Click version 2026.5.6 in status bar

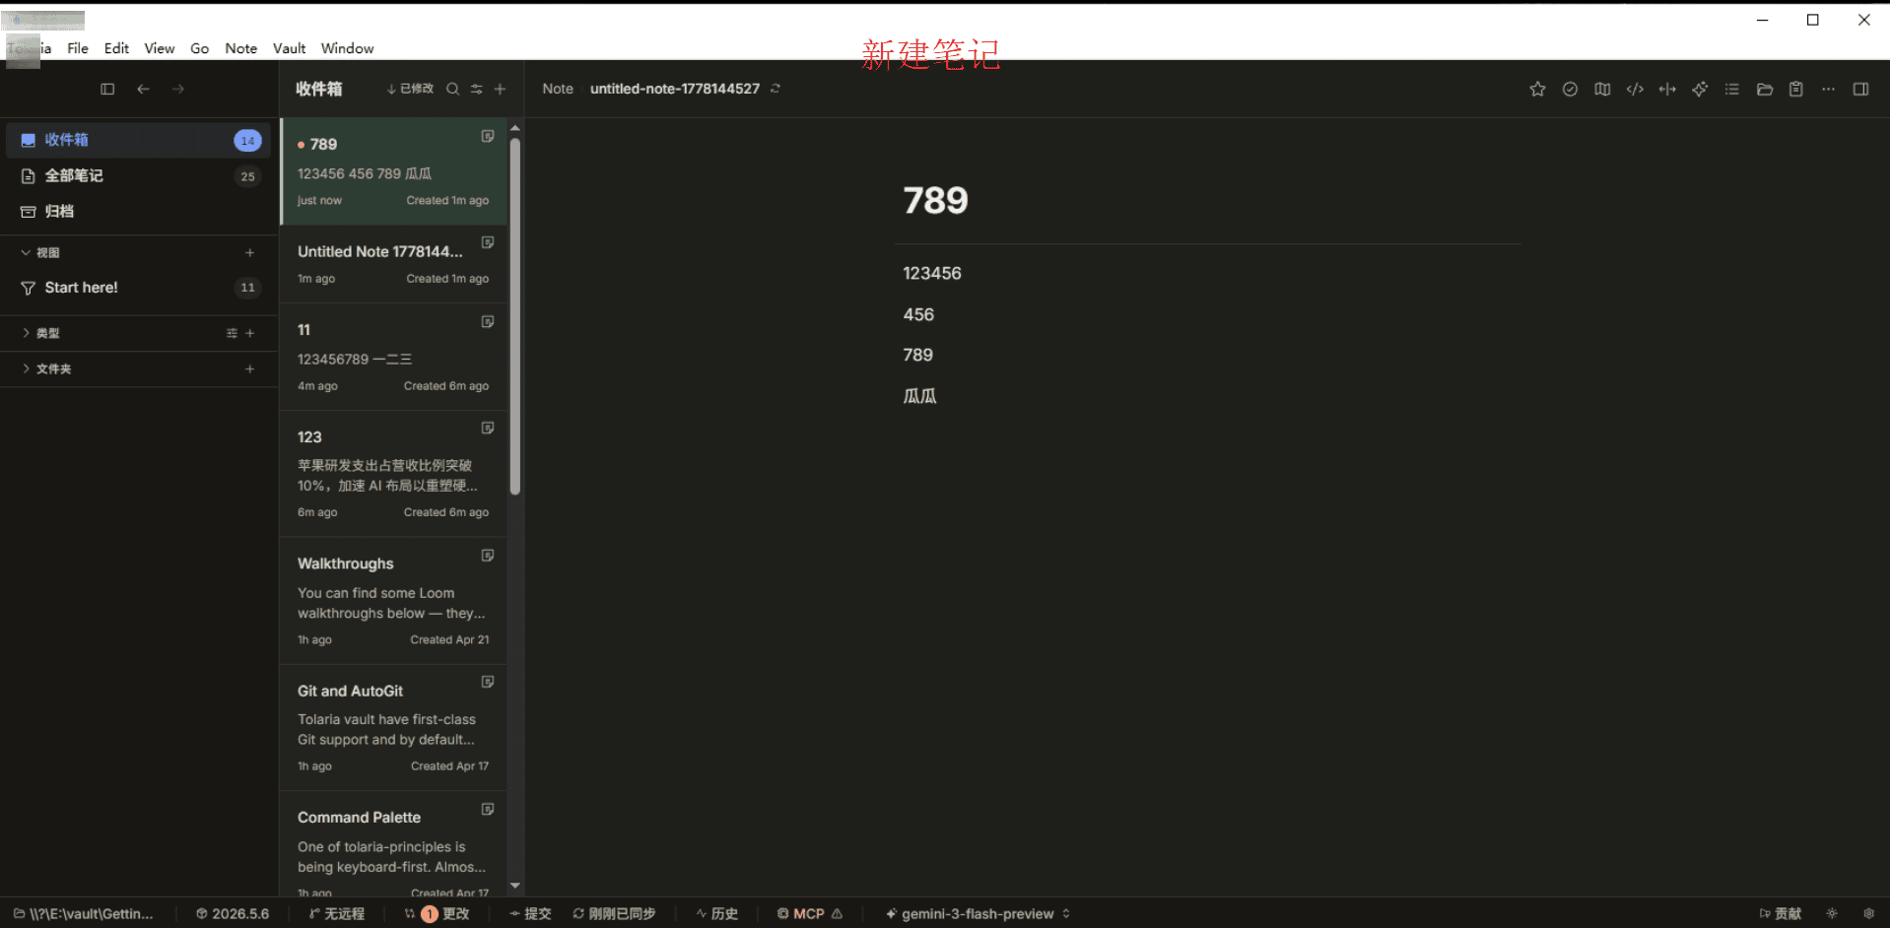[x=233, y=914]
